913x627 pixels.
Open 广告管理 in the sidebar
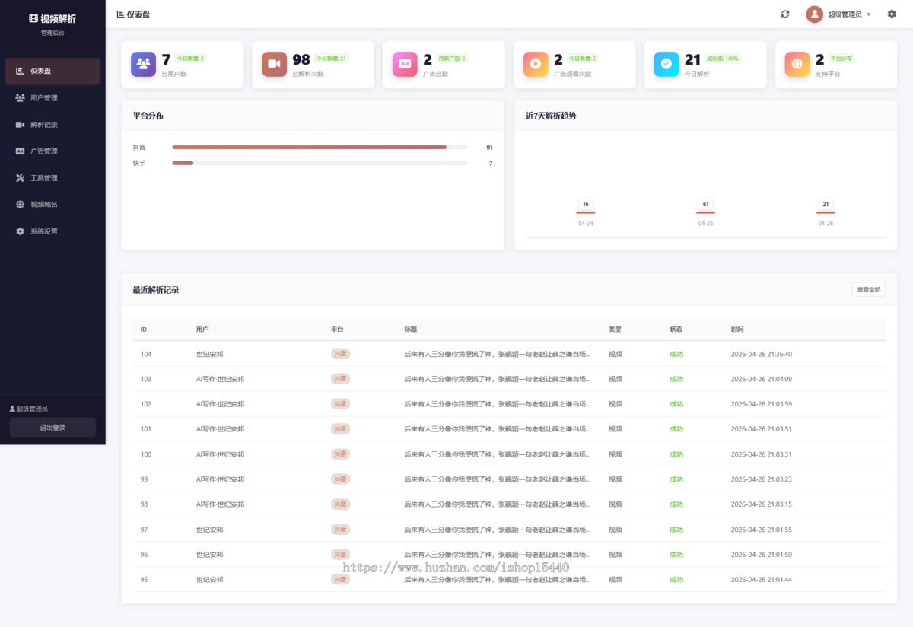[x=52, y=151]
